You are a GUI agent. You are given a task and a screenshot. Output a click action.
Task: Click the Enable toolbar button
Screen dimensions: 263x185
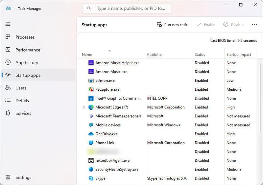(x=206, y=25)
